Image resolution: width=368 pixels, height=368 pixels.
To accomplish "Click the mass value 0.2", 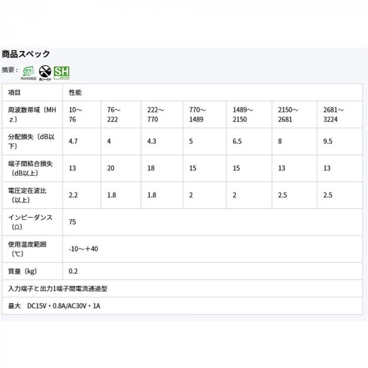I will point(73,271).
